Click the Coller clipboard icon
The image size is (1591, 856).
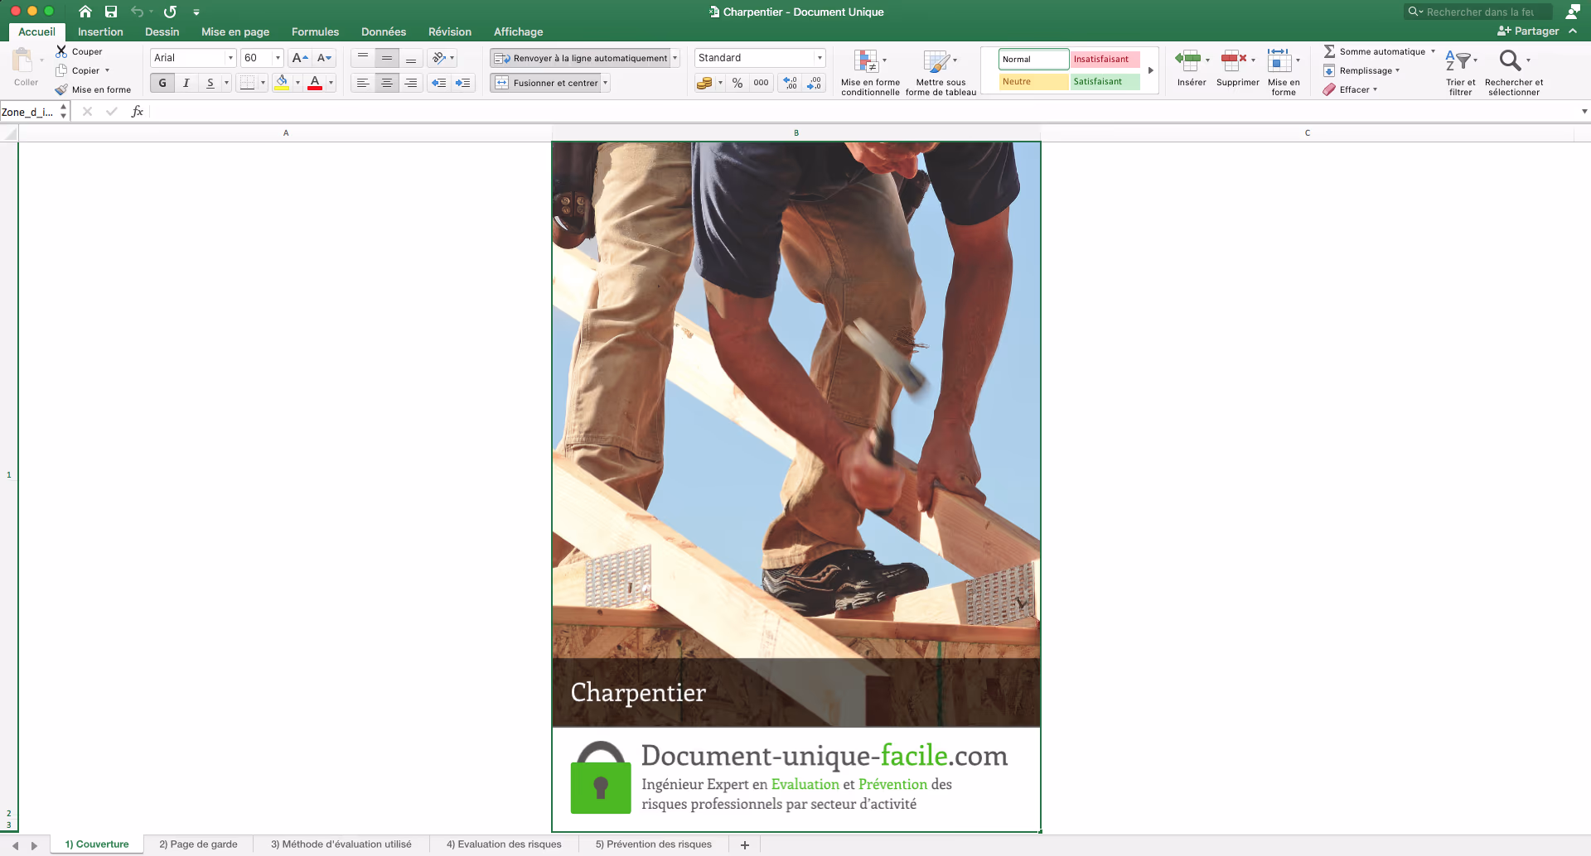23,60
